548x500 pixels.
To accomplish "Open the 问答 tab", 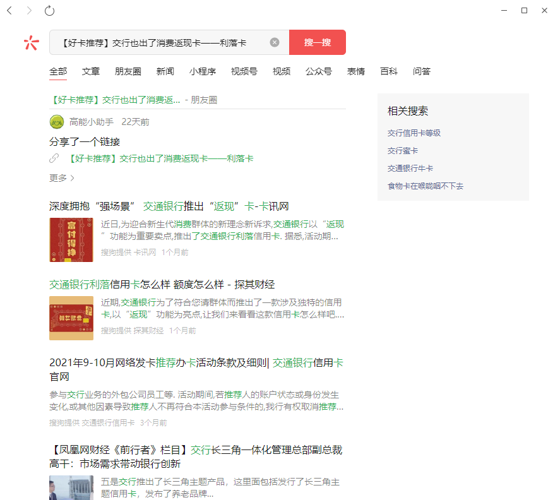I will tap(422, 71).
